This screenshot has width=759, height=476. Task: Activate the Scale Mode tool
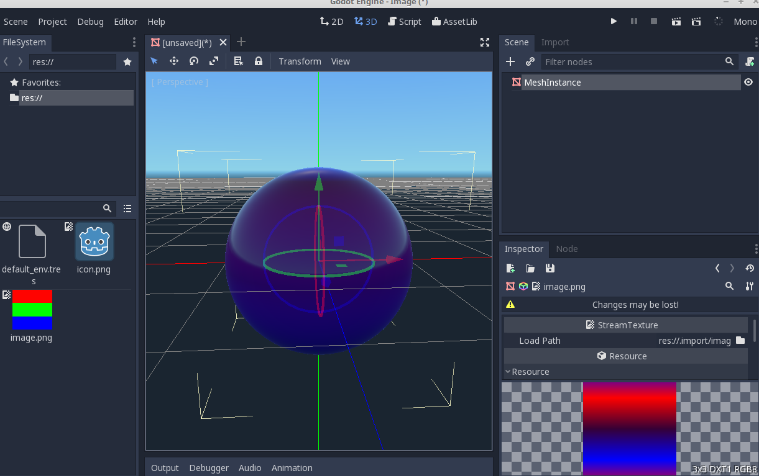(214, 61)
